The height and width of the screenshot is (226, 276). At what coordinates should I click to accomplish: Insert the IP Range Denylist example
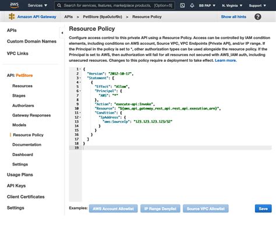click(x=160, y=209)
